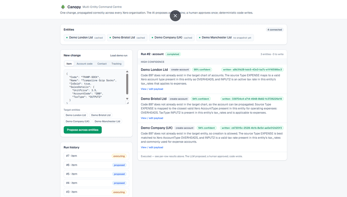Screen dimensions: 347x197
Task: Click Bristol's 94% confident badge
Action: pyautogui.click(x=201, y=99)
